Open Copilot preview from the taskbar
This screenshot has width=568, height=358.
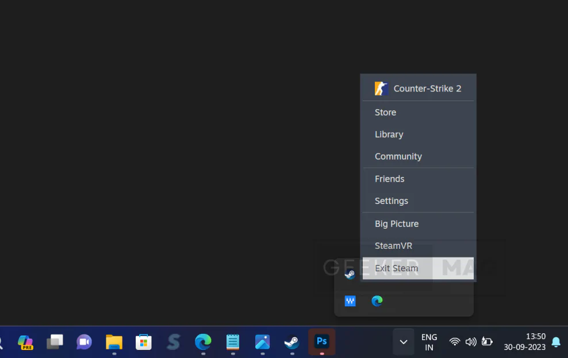click(x=25, y=342)
